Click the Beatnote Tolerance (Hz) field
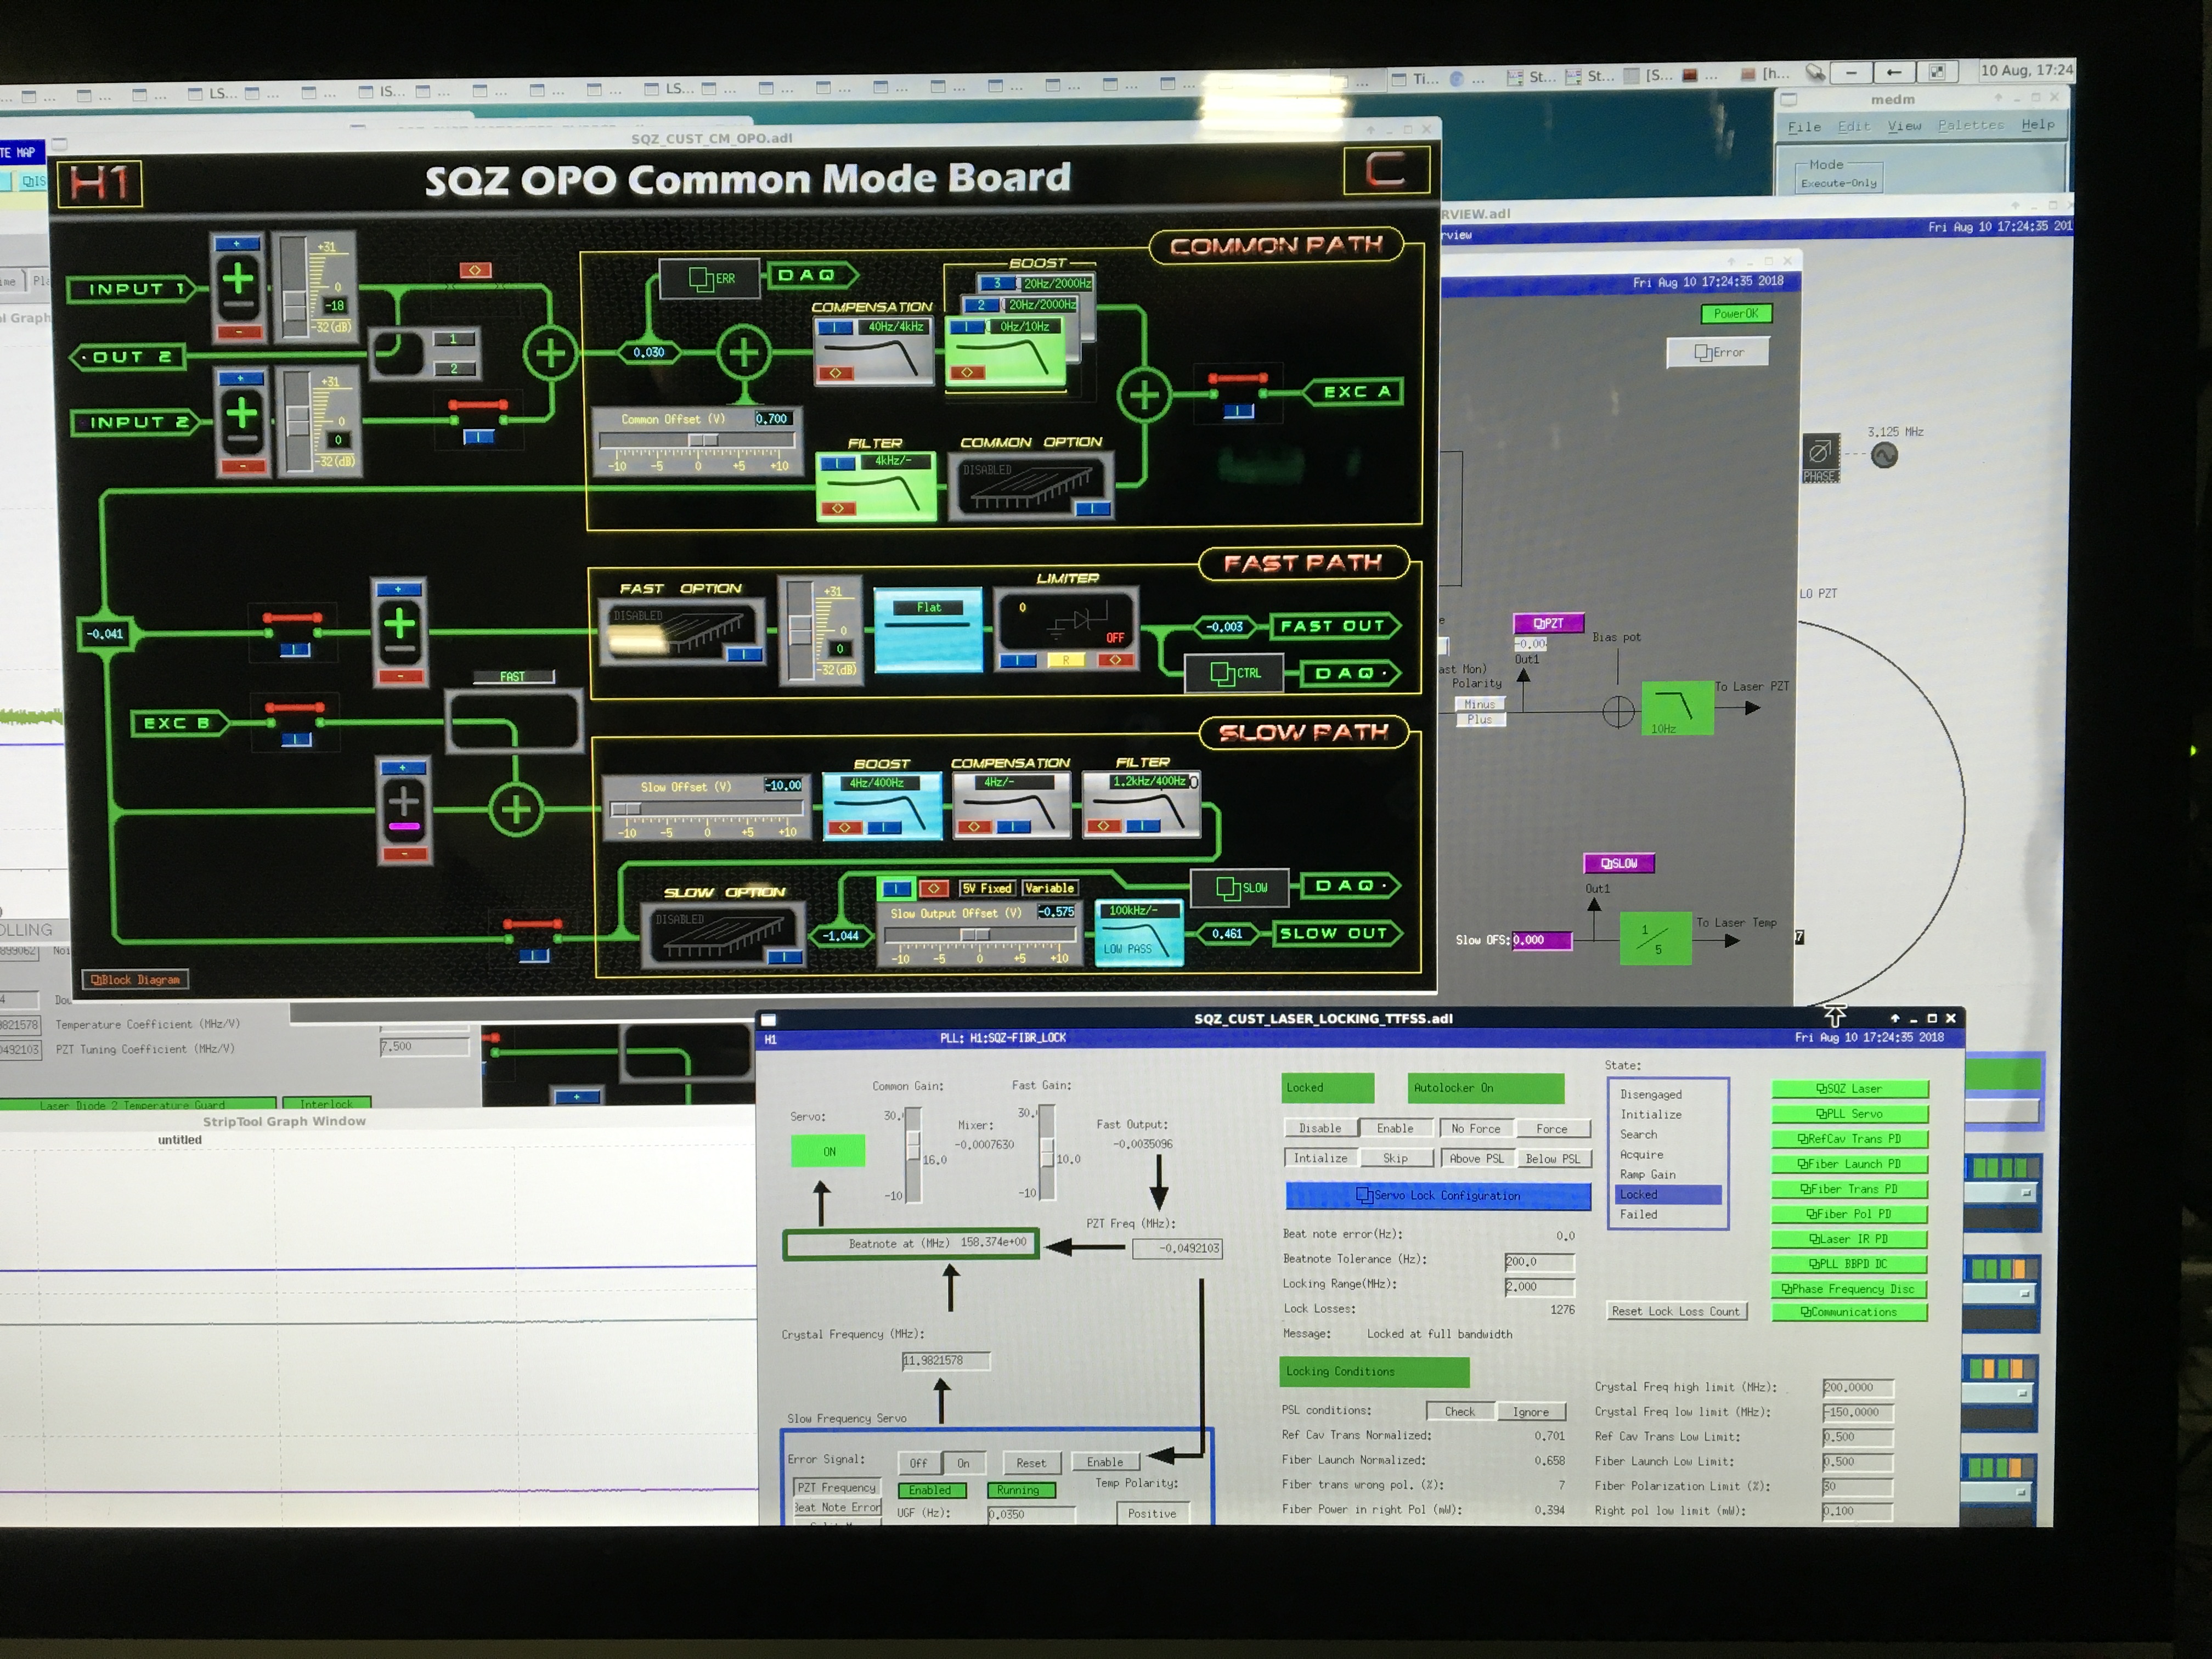Image resolution: width=2212 pixels, height=1659 pixels. [x=1539, y=1262]
